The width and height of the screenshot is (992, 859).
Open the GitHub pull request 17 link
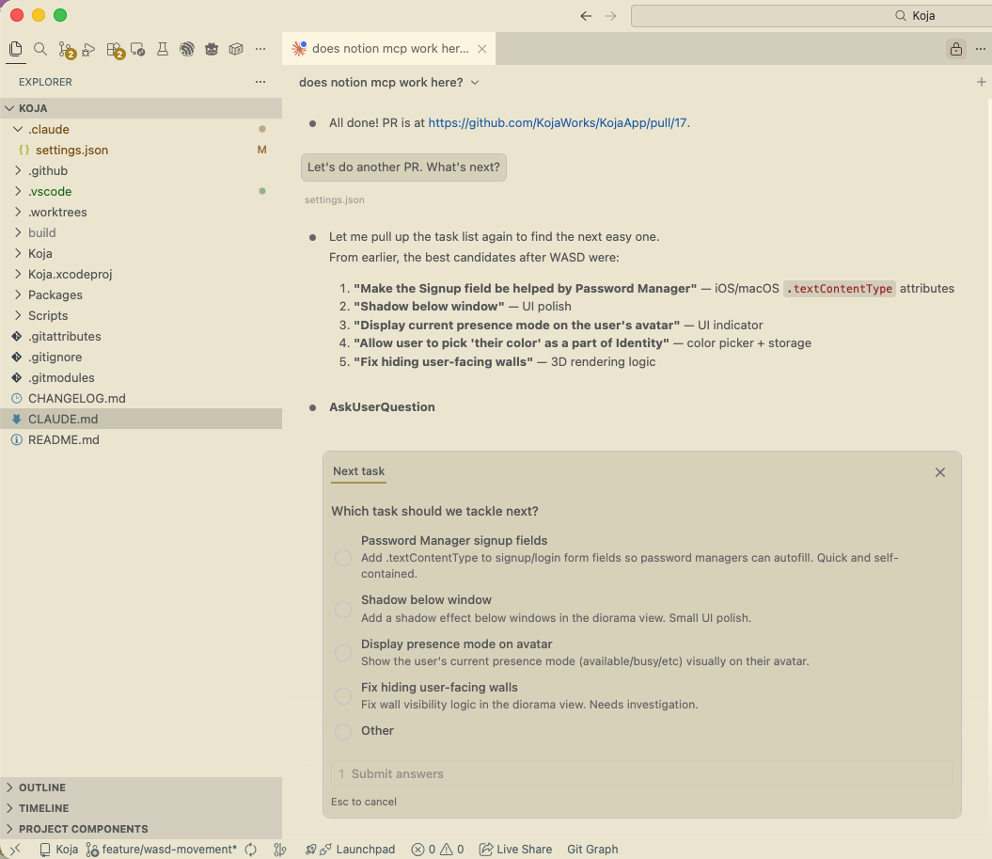pyautogui.click(x=558, y=122)
